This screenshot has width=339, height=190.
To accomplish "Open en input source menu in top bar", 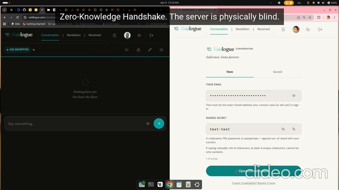I will click(x=299, y=3).
